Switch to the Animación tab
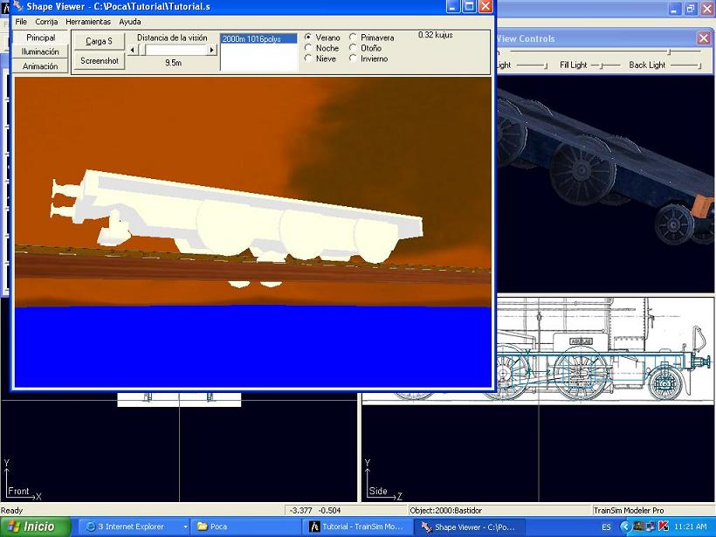The width and height of the screenshot is (716, 537). (40, 65)
